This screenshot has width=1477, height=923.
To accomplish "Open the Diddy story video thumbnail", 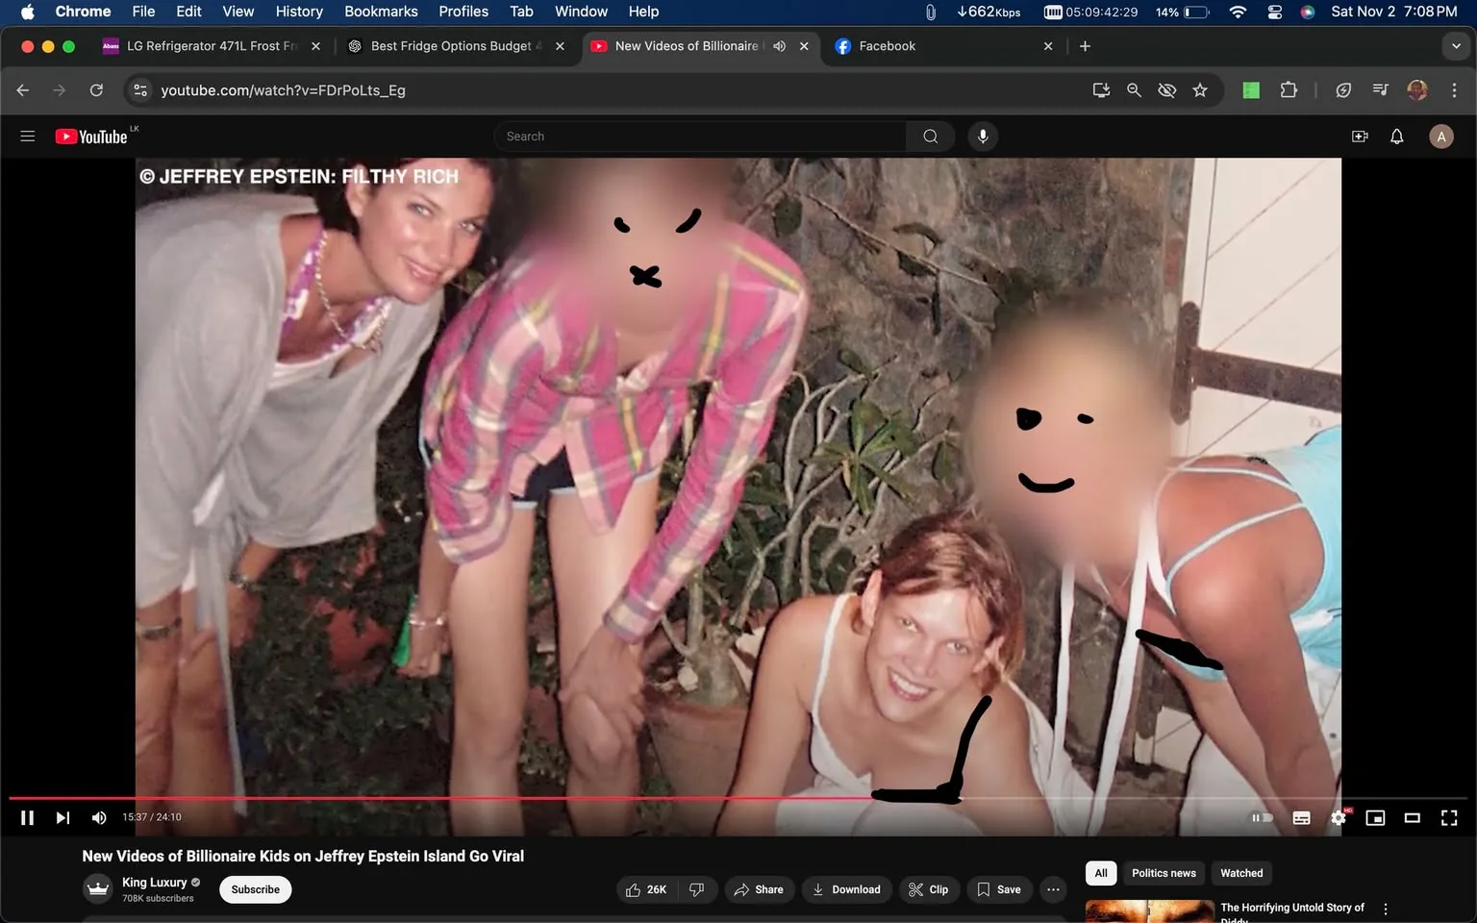I will (1149, 909).
